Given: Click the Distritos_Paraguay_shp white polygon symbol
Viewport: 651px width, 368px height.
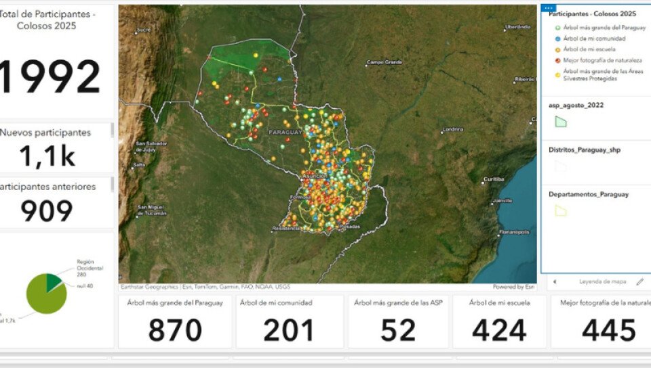Looking at the screenshot, I should point(561,166).
